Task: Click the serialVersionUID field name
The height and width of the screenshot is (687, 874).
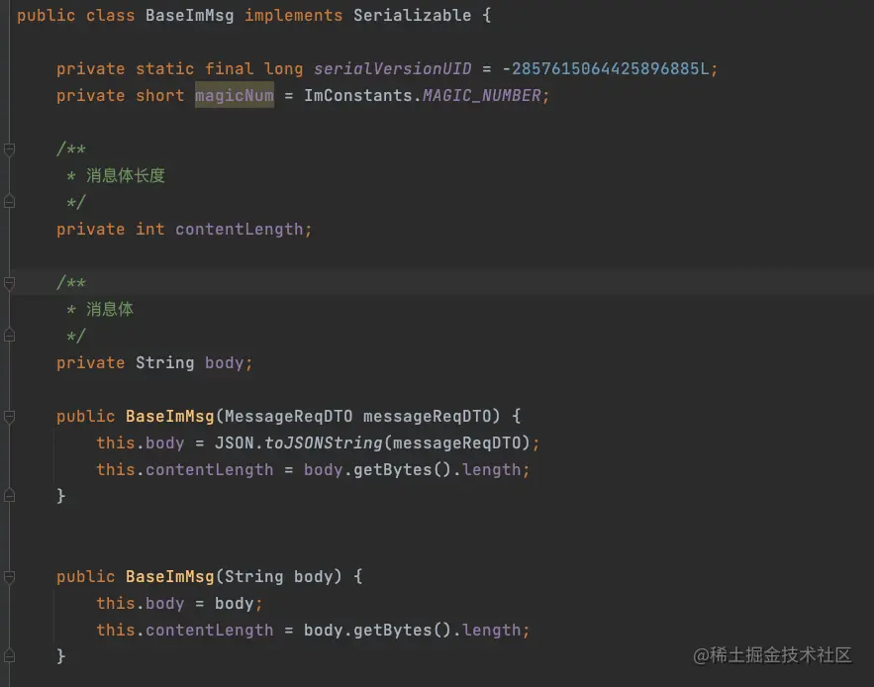Action: point(392,68)
